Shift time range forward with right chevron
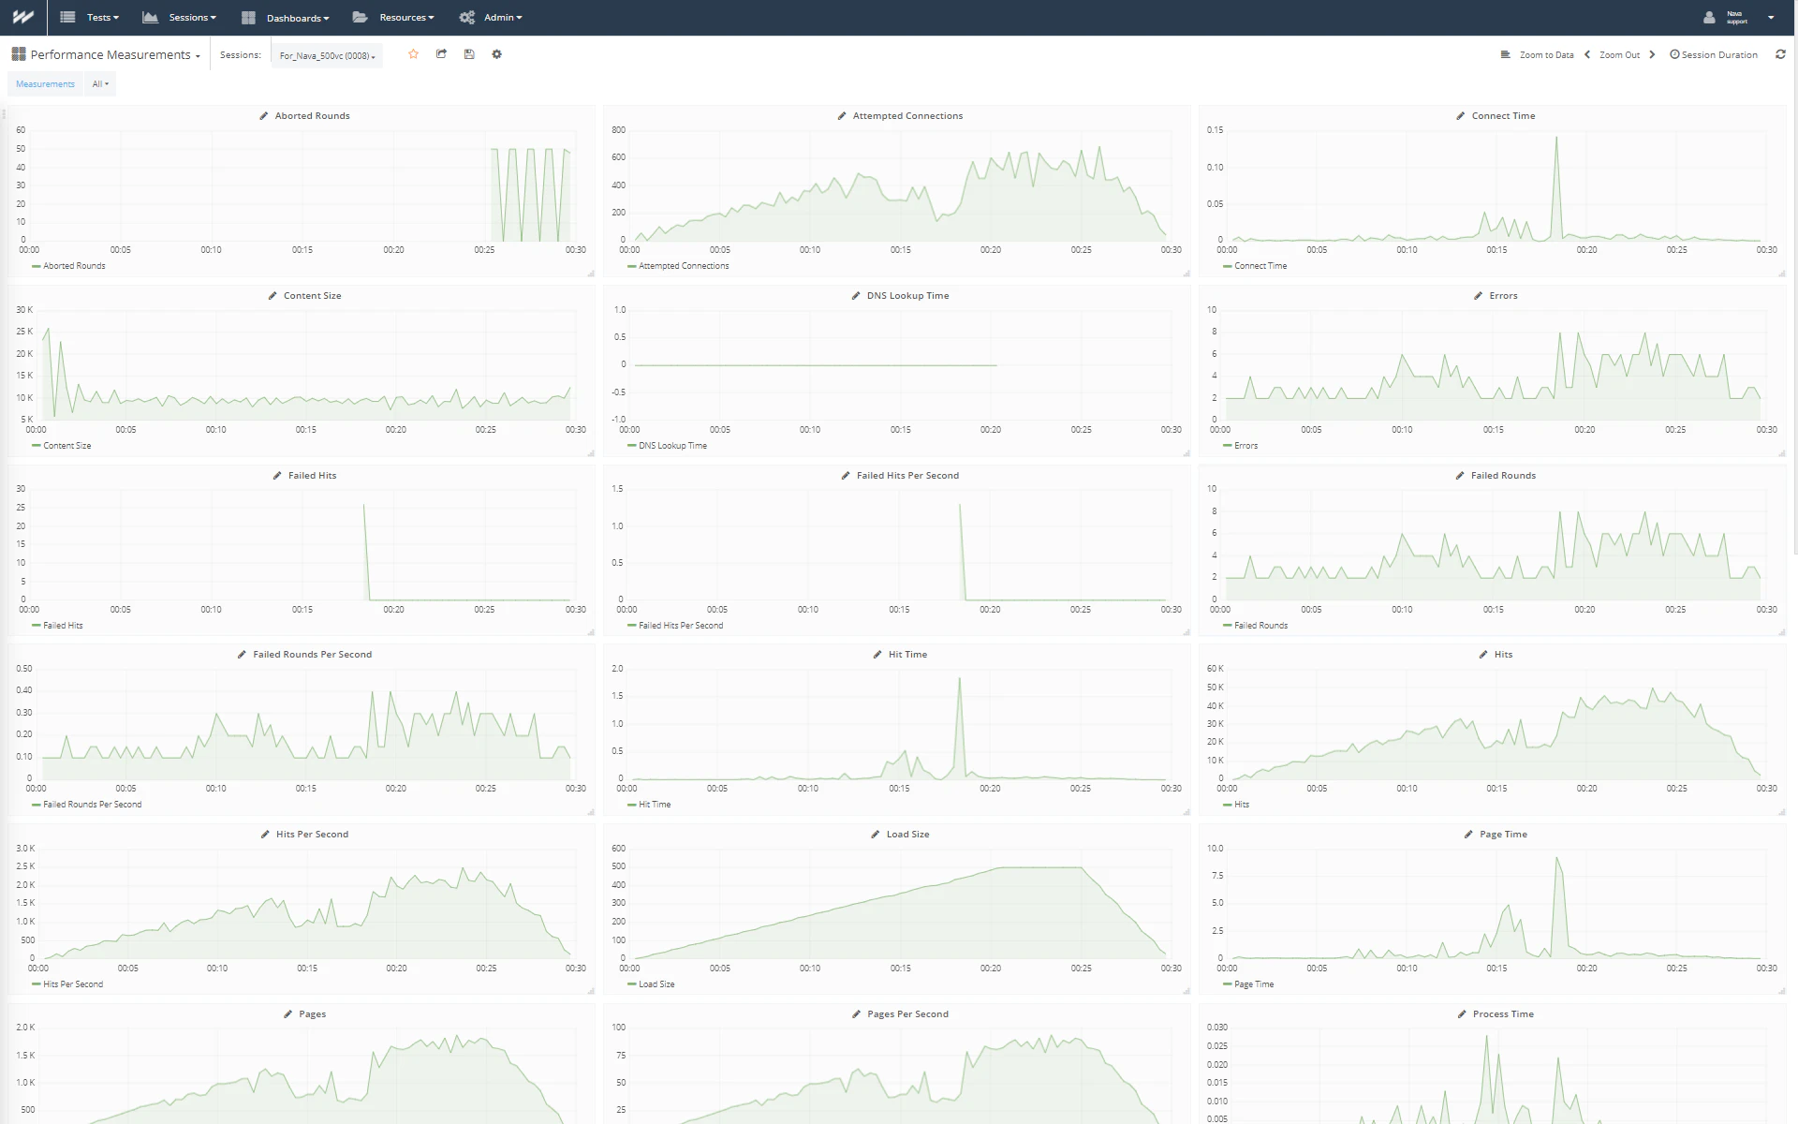Viewport: 1798px width, 1124px height. click(1652, 54)
